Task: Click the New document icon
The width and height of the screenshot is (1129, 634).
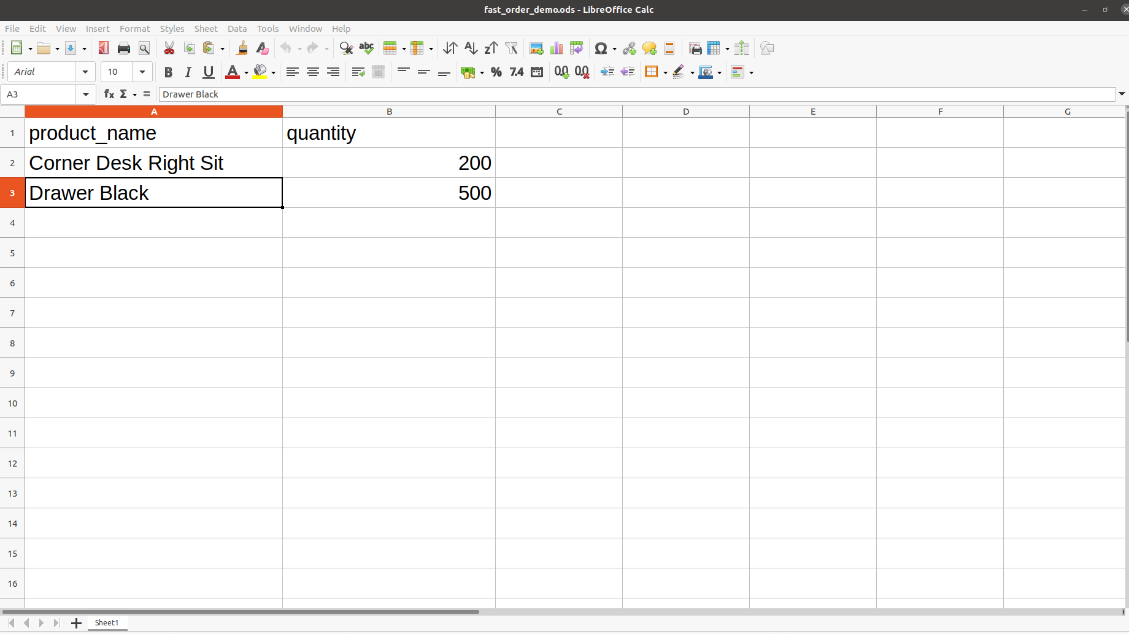Action: [17, 48]
